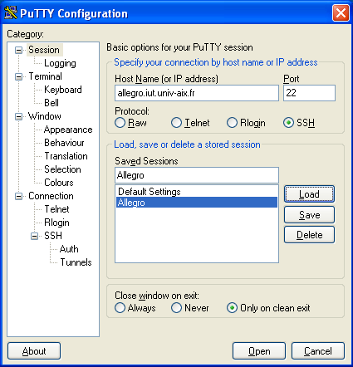This screenshot has width=353, height=367.
Task: Go to the Colours settings page
Action: pyautogui.click(x=59, y=183)
